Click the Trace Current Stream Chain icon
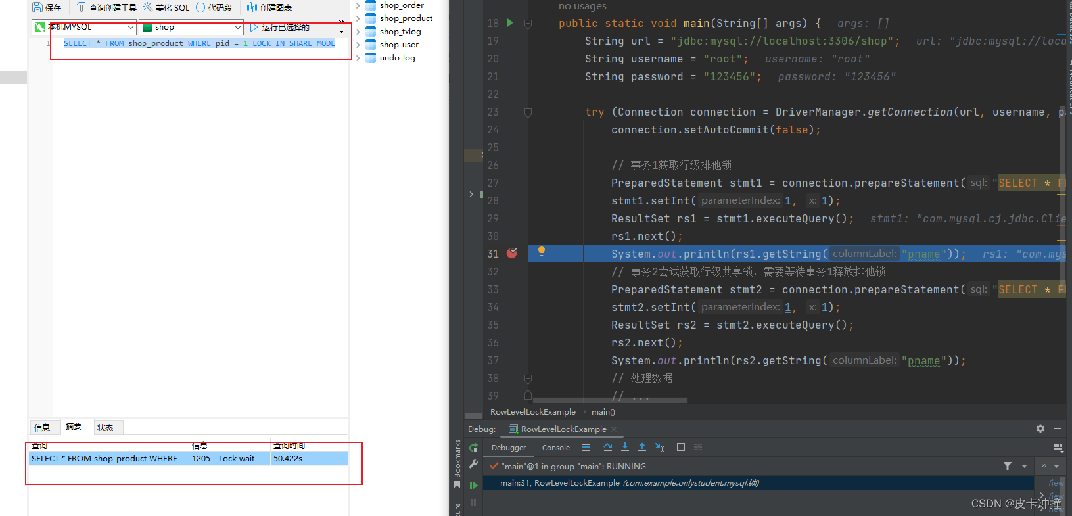Image resolution: width=1072 pixels, height=516 pixels. coord(698,448)
